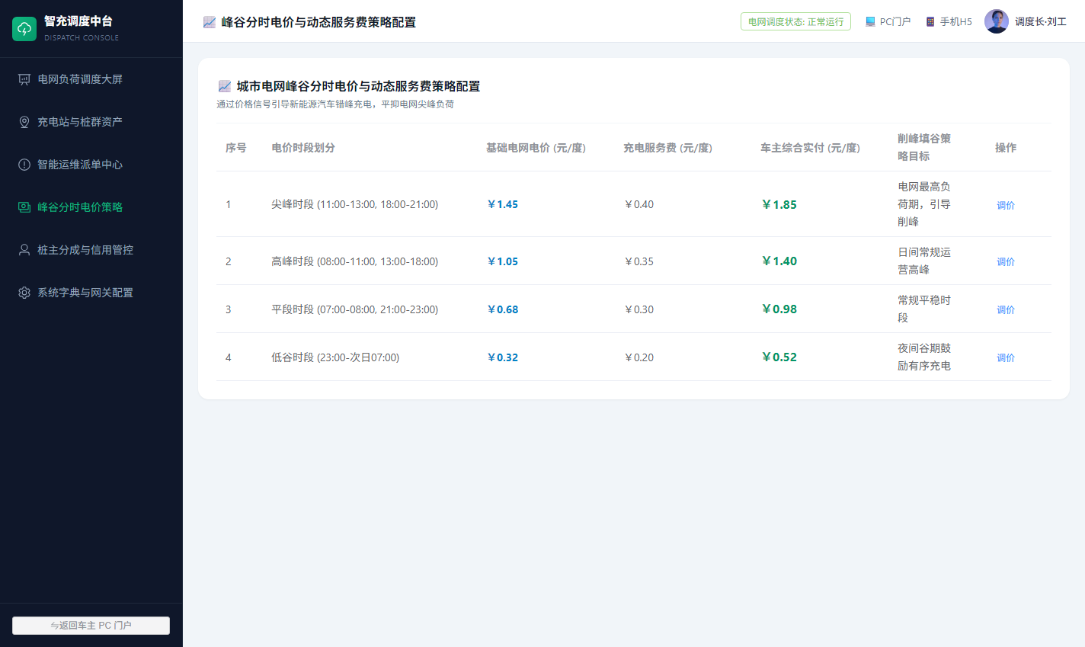The image size is (1085, 647).
Task: Click total price ¥0.98
Action: point(779,309)
